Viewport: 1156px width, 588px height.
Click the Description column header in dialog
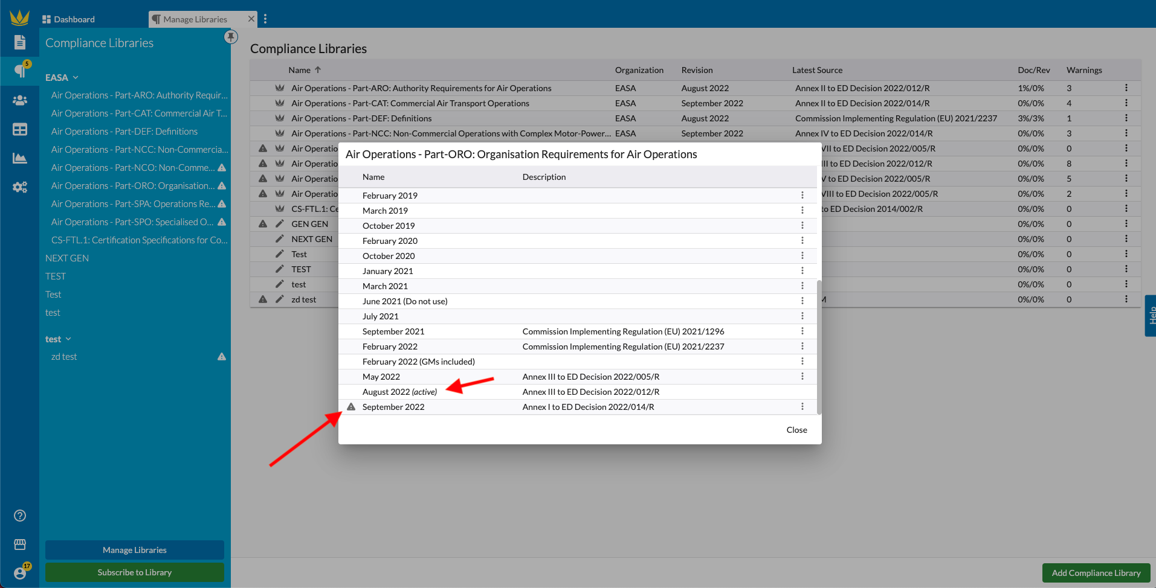pyautogui.click(x=544, y=177)
